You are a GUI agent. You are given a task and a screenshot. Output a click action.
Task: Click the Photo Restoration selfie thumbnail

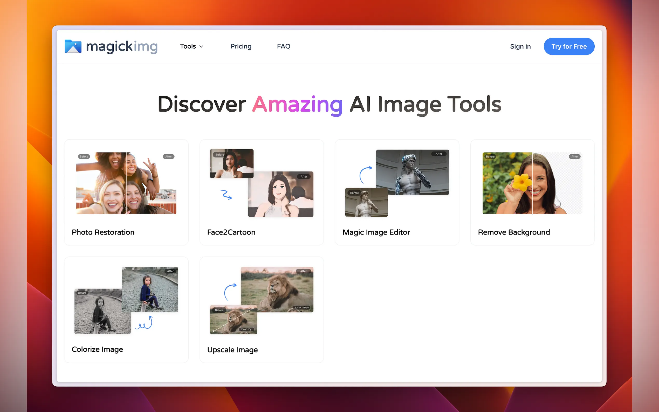(x=126, y=183)
